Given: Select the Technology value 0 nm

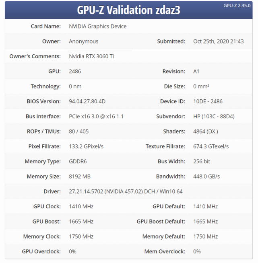Looking at the screenshot, I should coord(75,86).
